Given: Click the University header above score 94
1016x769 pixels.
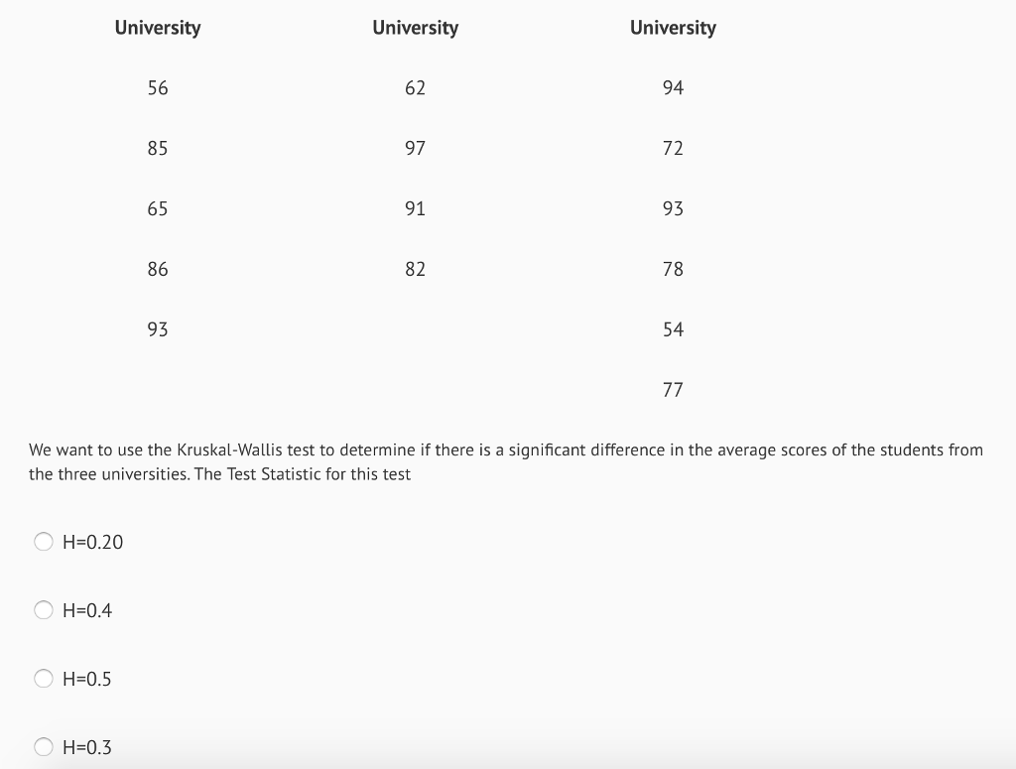Looking at the screenshot, I should pos(673,28).
